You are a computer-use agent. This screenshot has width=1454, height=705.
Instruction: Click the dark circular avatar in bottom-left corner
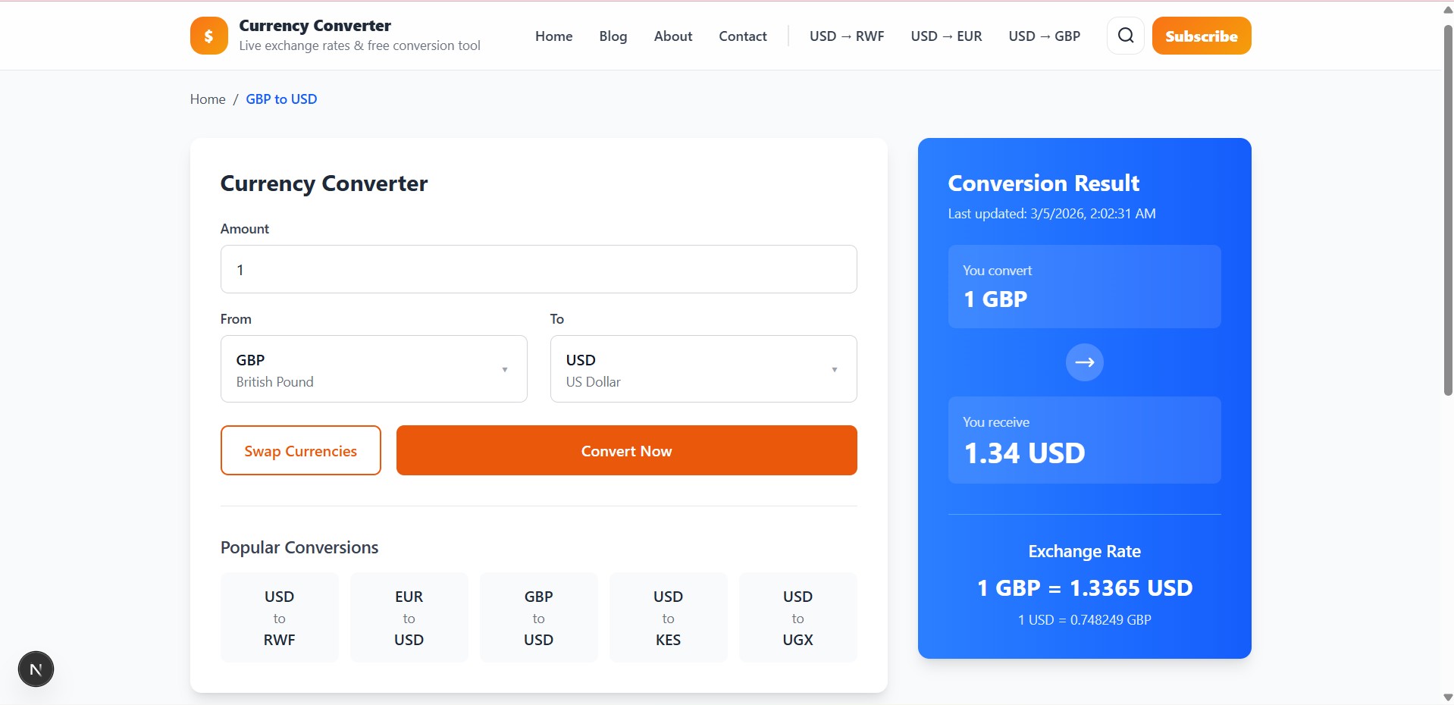tap(35, 669)
